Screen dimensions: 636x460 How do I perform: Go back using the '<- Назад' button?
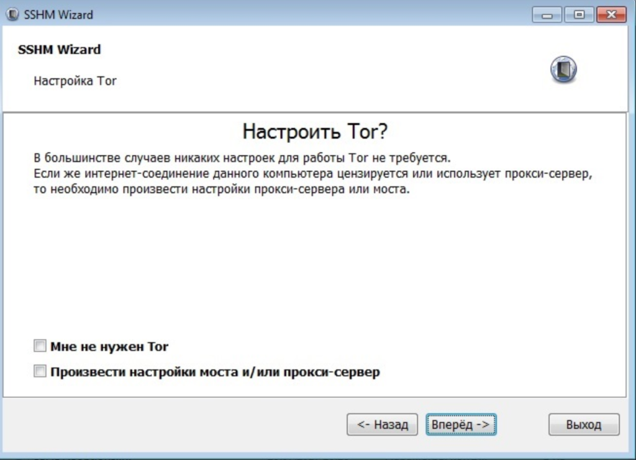click(x=382, y=425)
